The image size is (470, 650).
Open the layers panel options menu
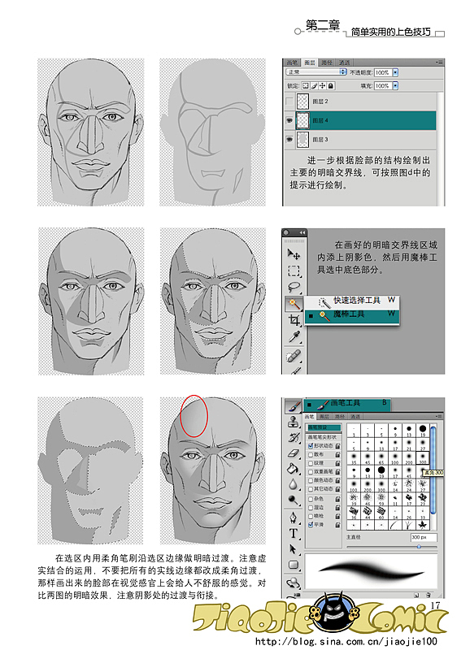point(440,63)
